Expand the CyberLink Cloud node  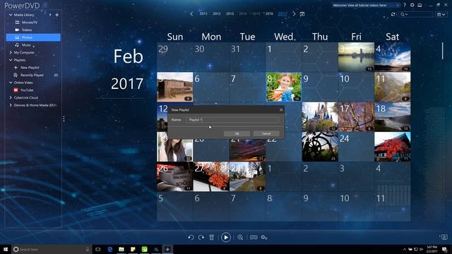11,97
